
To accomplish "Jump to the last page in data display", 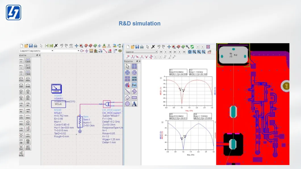I will tap(184, 52).
